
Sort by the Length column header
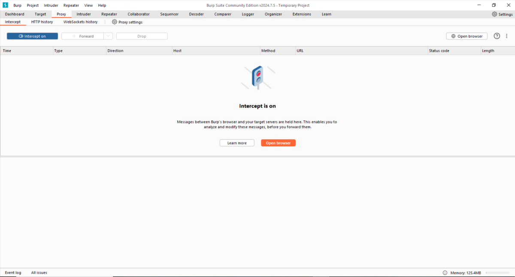pyautogui.click(x=498, y=51)
